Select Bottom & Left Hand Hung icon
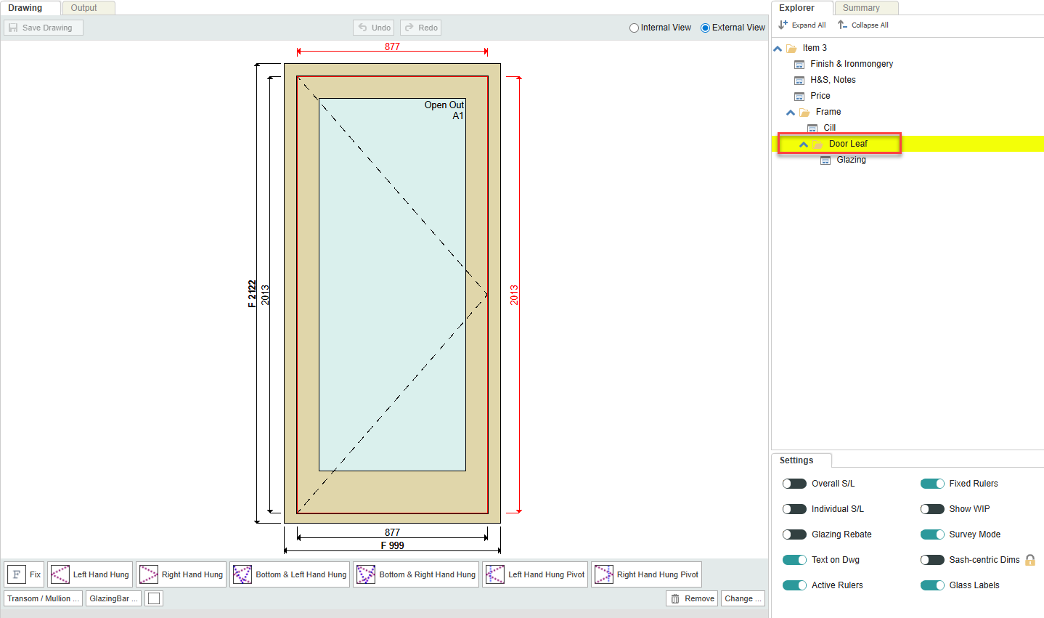 coord(242,574)
